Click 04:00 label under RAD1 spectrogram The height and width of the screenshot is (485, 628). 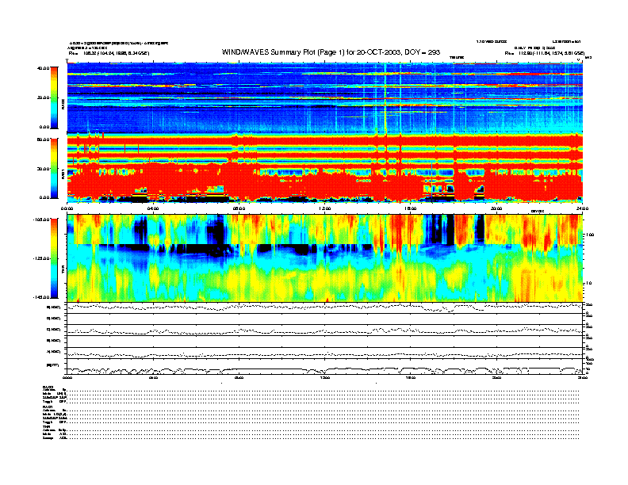pyautogui.click(x=153, y=208)
